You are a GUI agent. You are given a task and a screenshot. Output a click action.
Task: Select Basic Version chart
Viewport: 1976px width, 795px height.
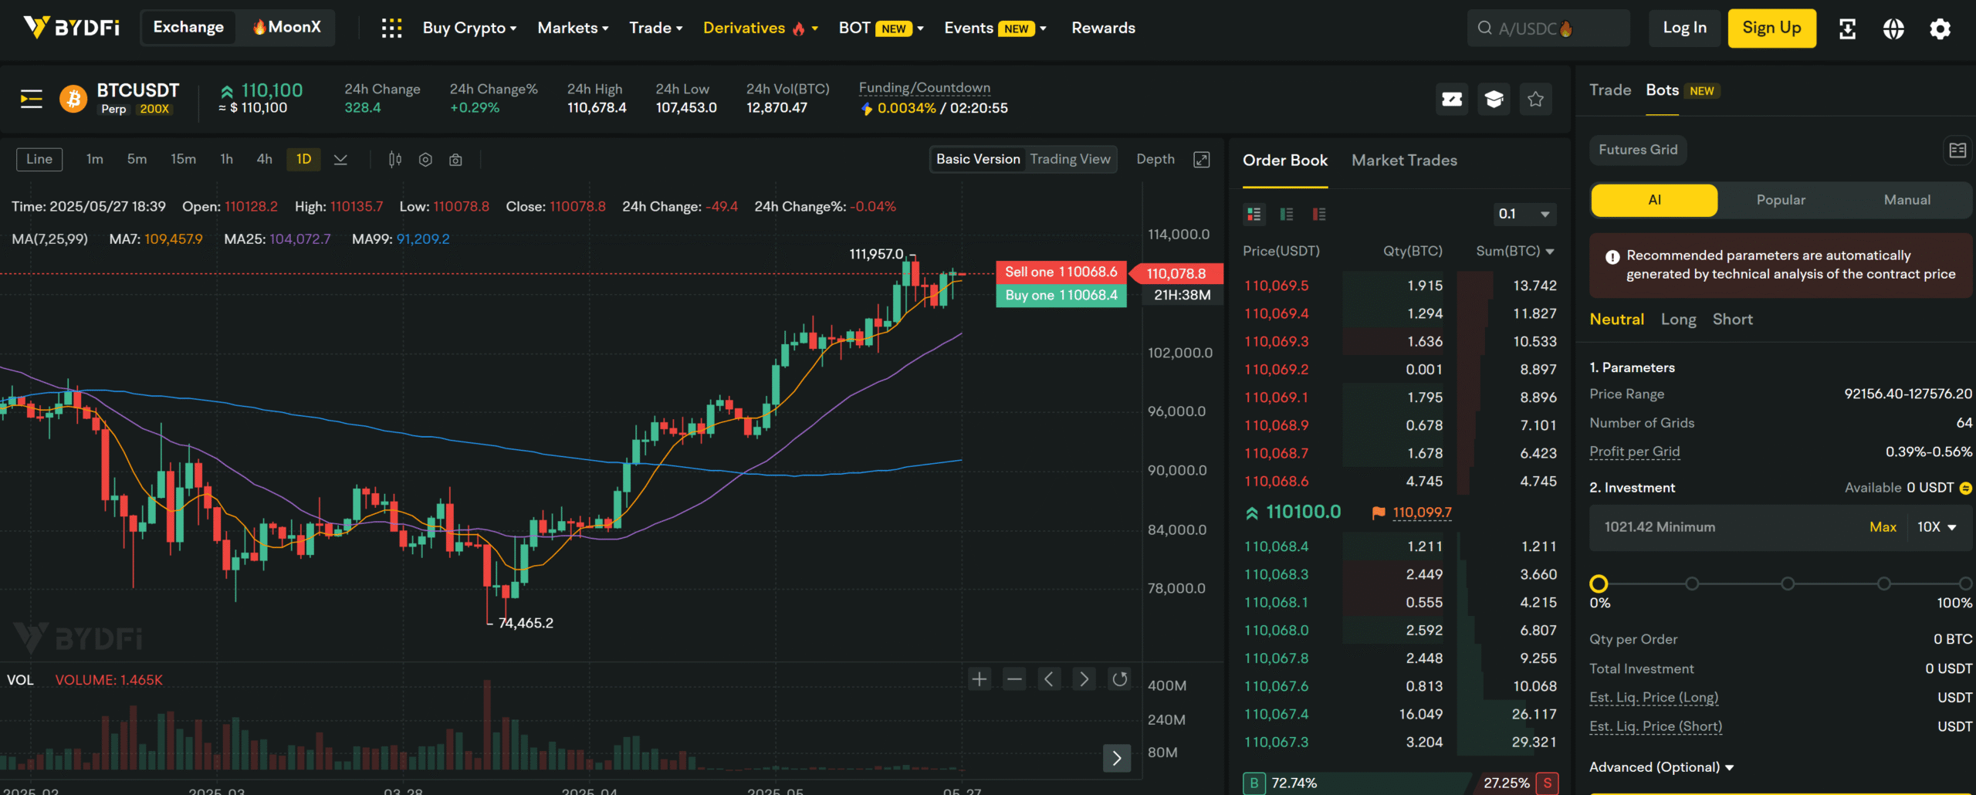point(978,159)
